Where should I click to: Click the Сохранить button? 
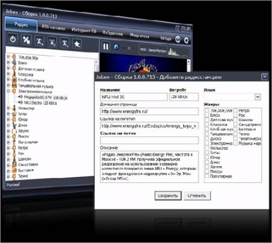[x=168, y=196]
